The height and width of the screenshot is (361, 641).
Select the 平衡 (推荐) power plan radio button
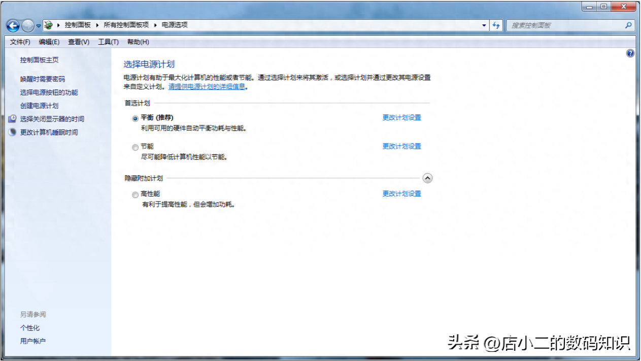[x=135, y=117]
